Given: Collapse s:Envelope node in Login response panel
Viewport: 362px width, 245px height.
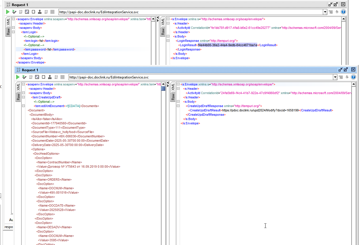Looking at the screenshot, I should [x=168, y=19].
